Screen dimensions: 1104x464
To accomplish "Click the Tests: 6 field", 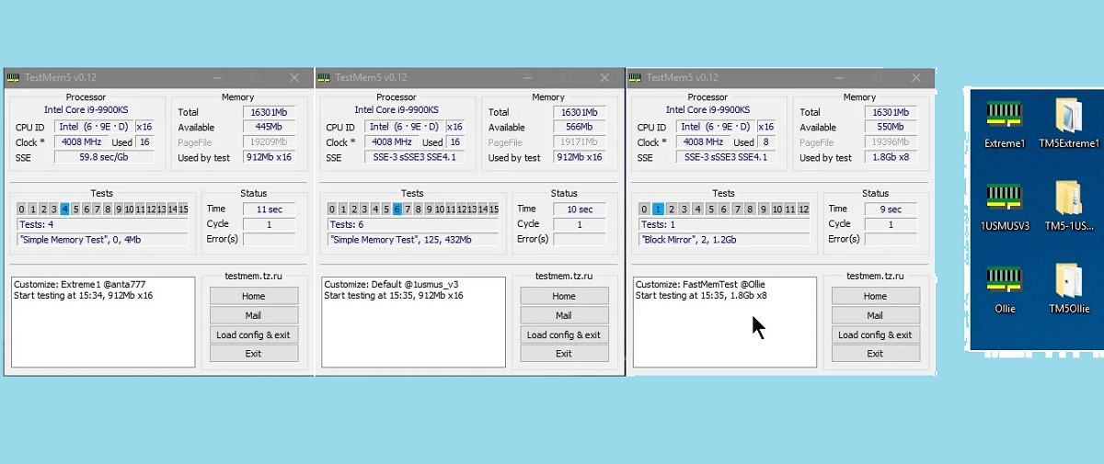I will coord(413,224).
